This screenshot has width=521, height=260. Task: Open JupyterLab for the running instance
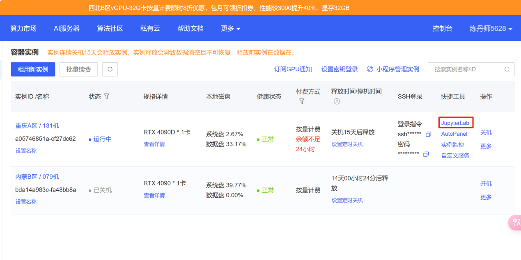point(455,123)
